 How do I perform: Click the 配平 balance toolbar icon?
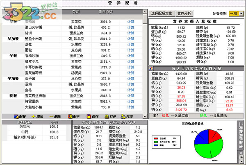click(70, 116)
